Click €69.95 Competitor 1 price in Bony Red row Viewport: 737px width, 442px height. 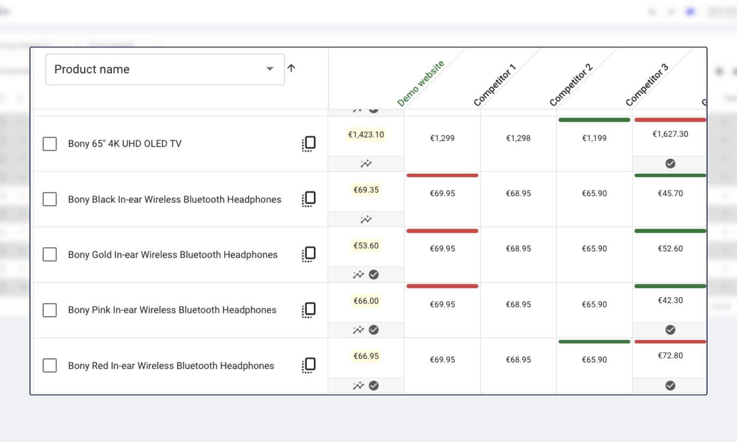(442, 359)
